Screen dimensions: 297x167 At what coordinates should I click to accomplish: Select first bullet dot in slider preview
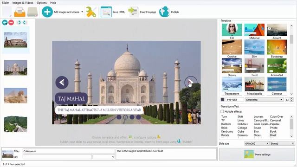coord(119,117)
